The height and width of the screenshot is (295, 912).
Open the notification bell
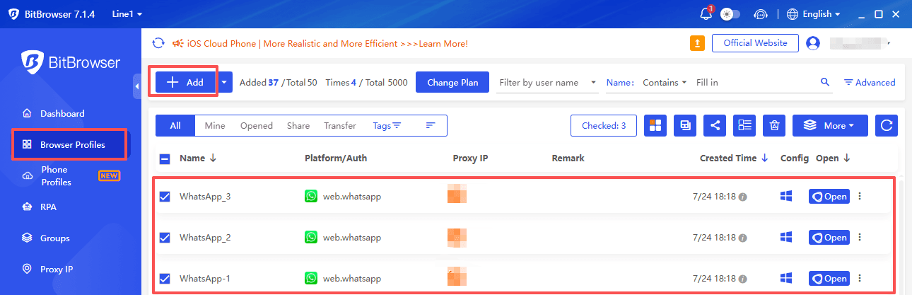tap(706, 13)
